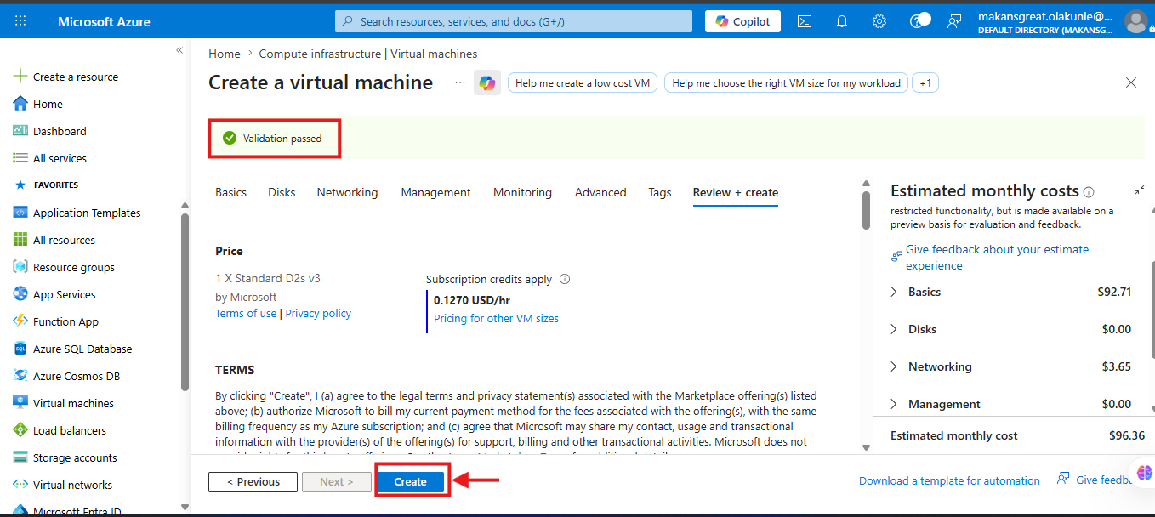The height and width of the screenshot is (517, 1155).
Task: Click the Resource groups icon
Action: click(x=20, y=267)
